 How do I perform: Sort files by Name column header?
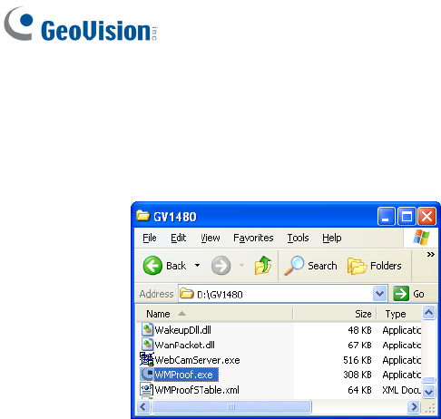[214, 314]
